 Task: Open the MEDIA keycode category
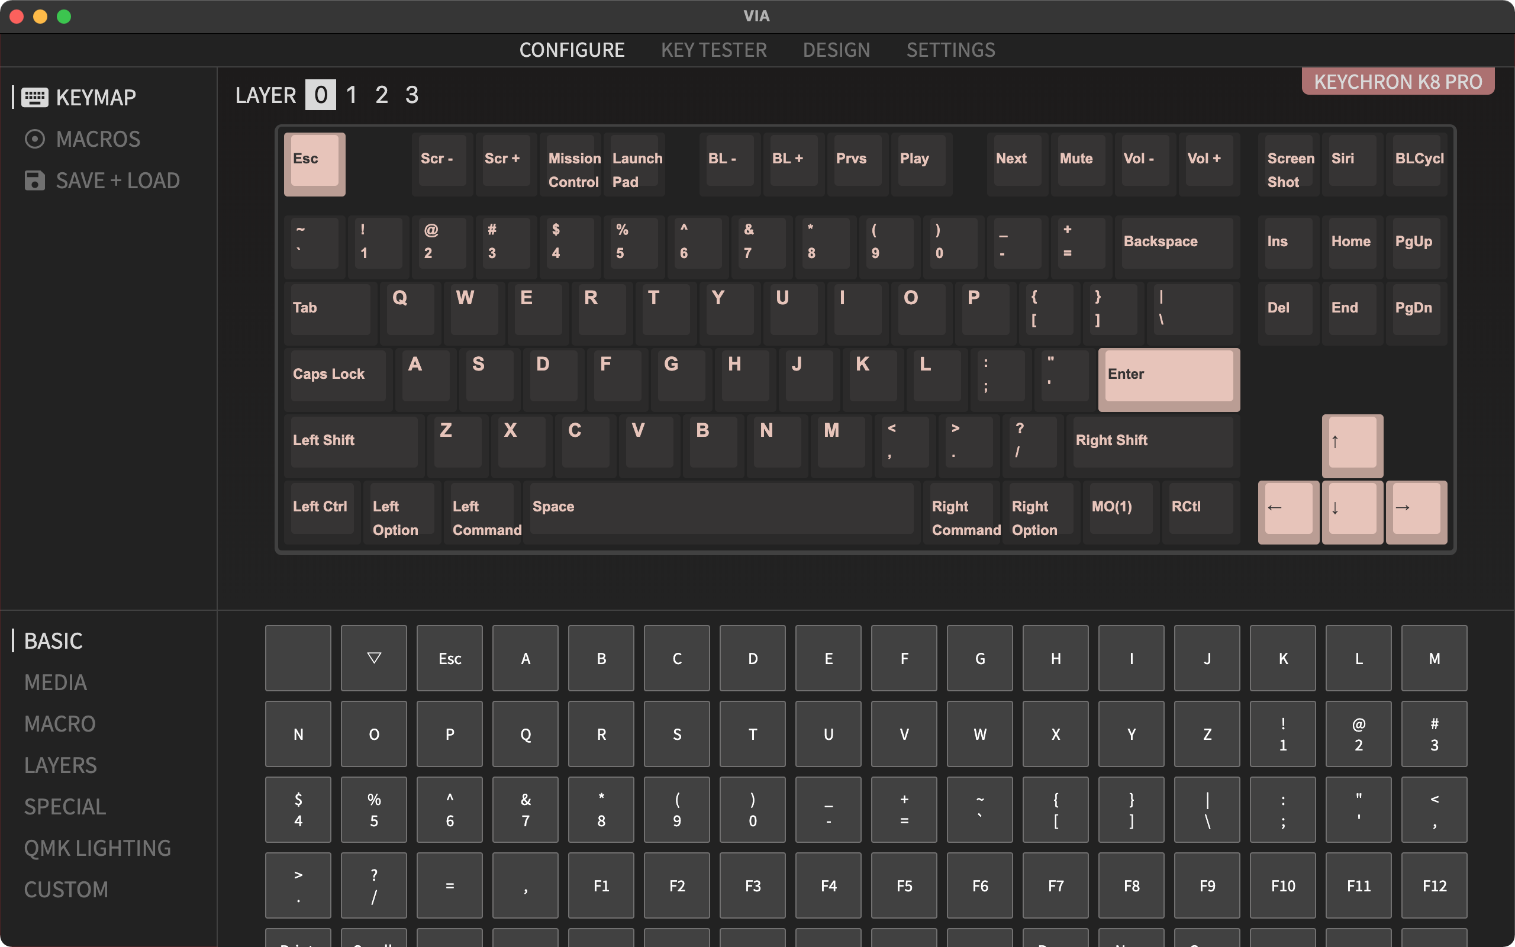[55, 682]
